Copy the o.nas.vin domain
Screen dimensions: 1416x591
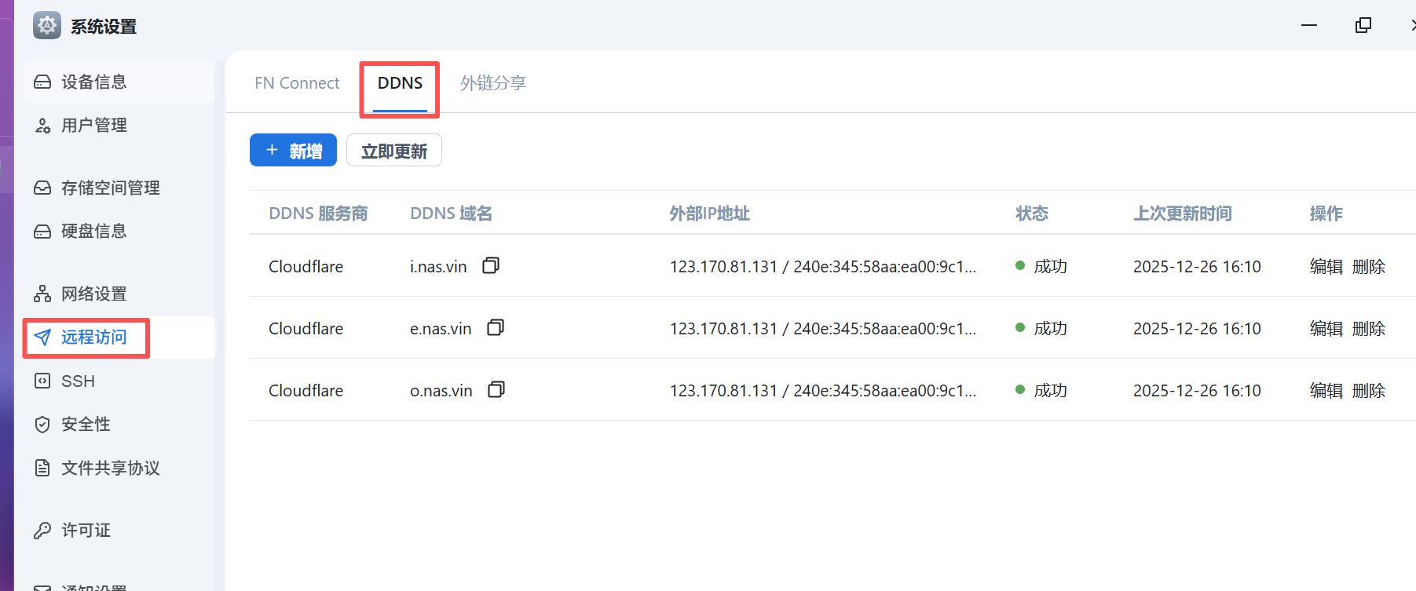pos(496,390)
